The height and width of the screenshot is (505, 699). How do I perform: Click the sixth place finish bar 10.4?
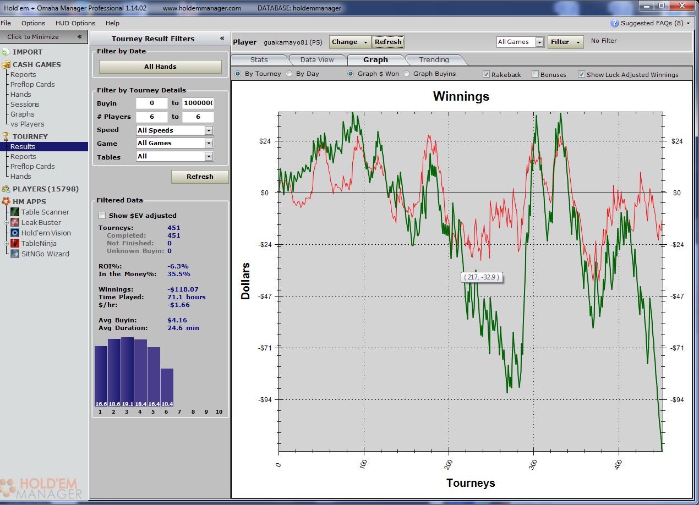(x=167, y=388)
